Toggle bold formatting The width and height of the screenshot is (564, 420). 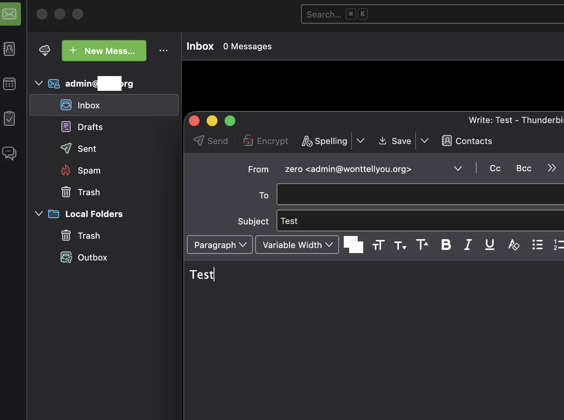click(x=446, y=245)
